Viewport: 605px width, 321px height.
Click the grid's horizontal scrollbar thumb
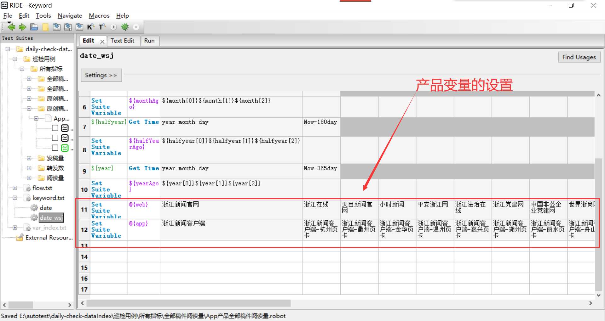pos(188,303)
